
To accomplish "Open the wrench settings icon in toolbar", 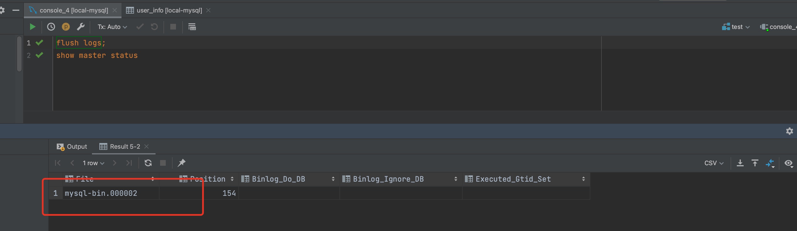I will click(x=81, y=27).
